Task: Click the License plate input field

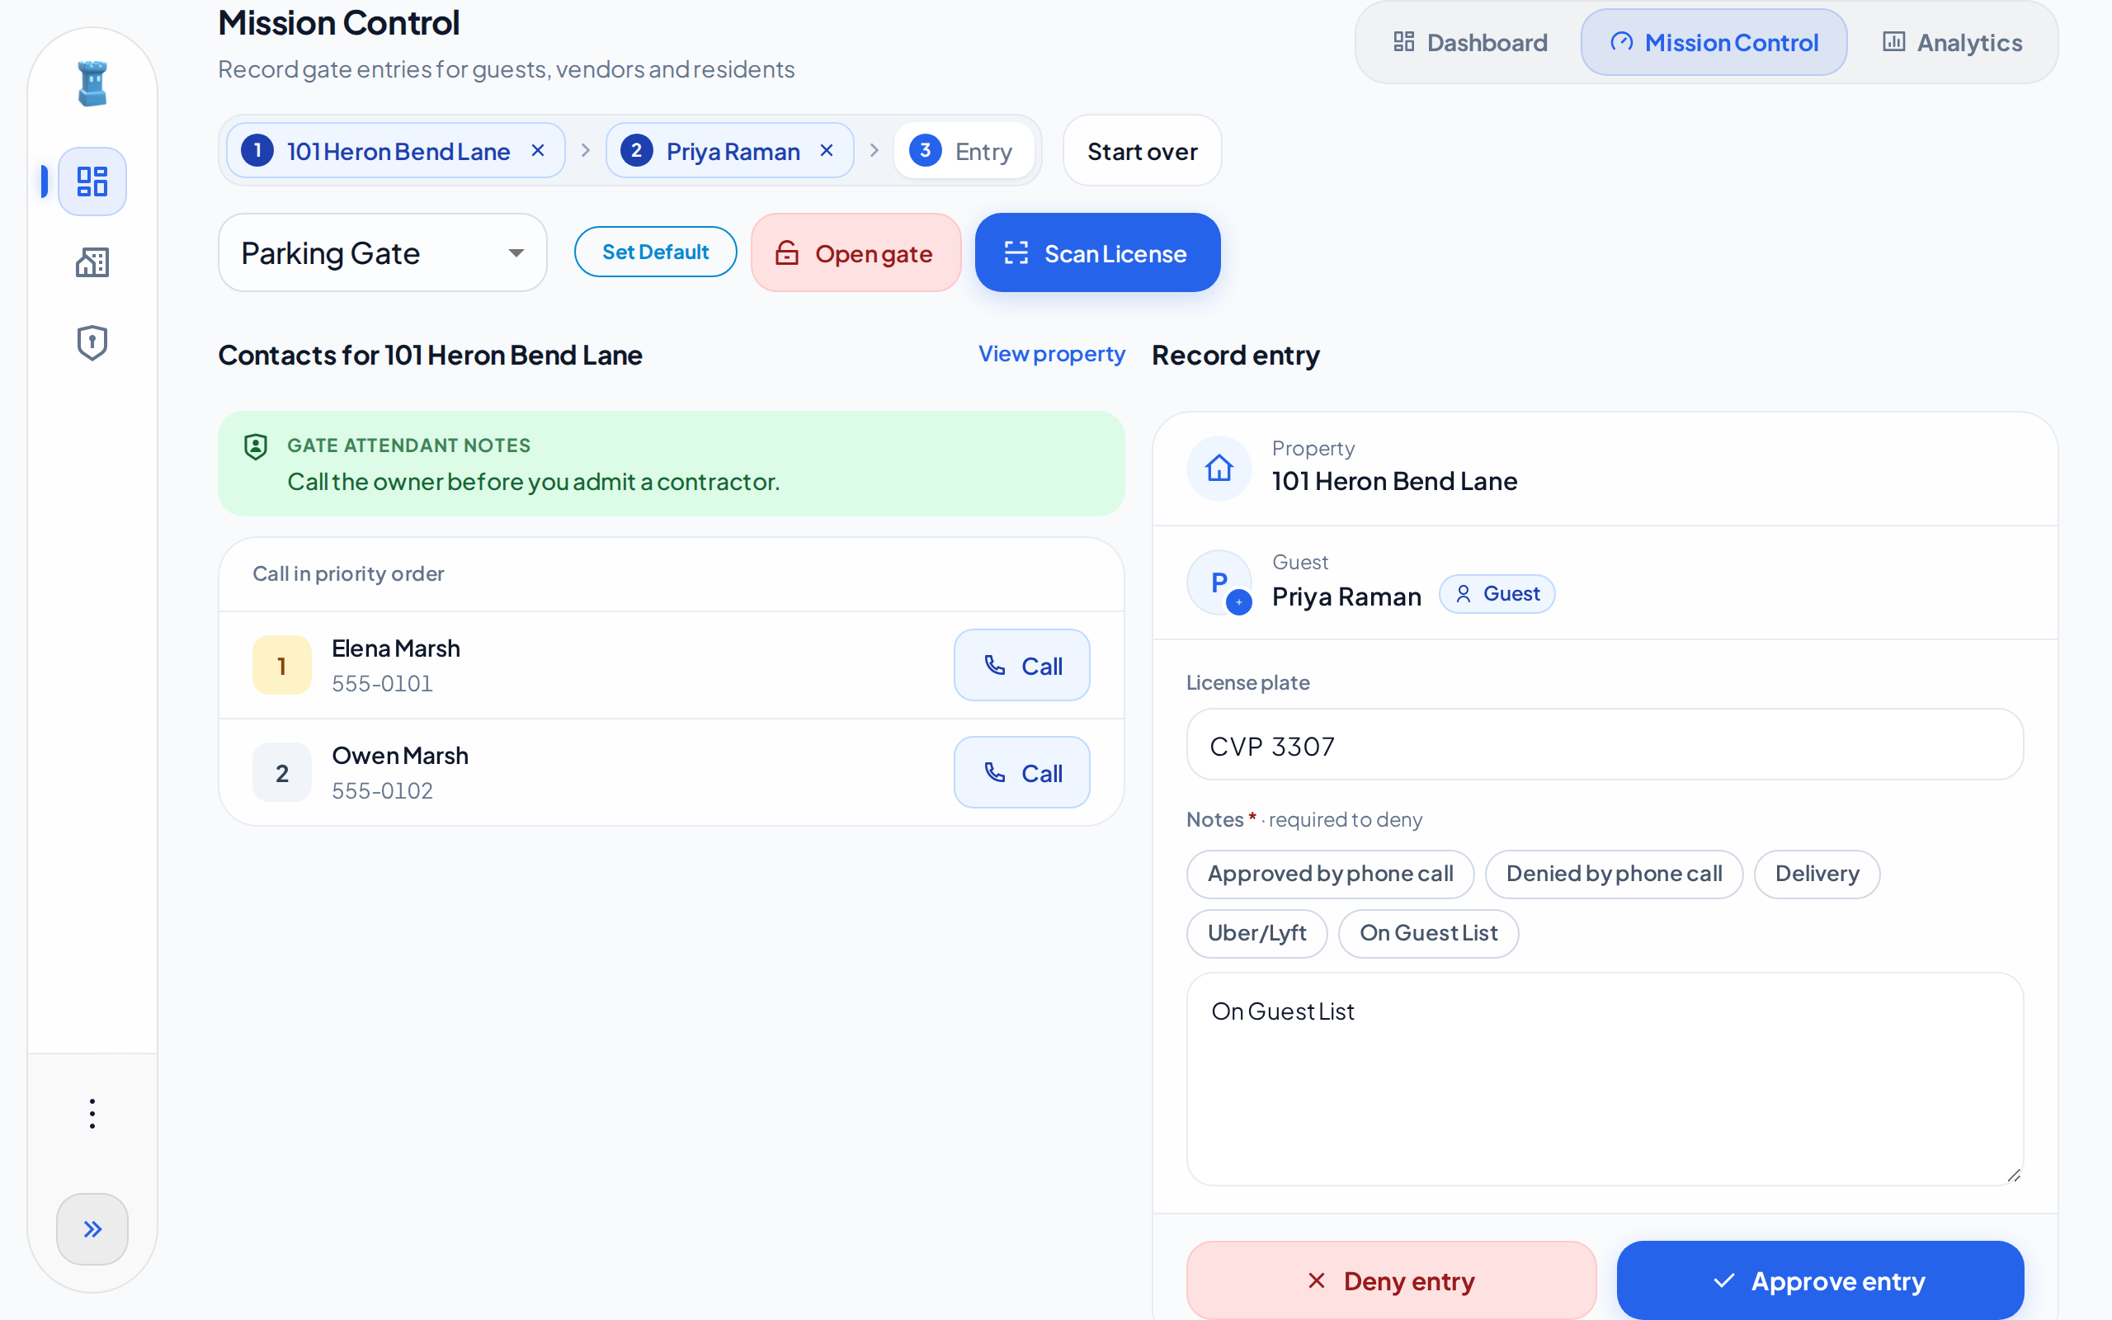Action: 1604,745
